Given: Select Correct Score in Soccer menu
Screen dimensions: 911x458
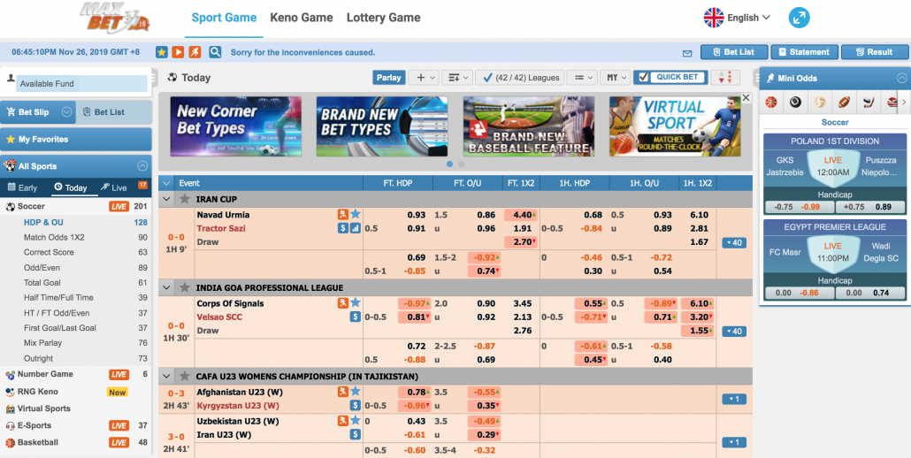Looking at the screenshot, I should click(50, 252).
